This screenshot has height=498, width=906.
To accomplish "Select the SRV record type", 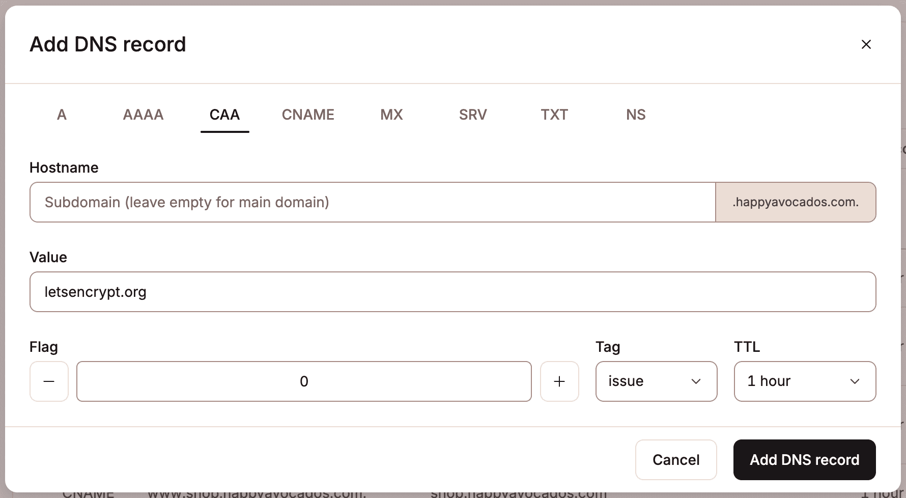I will pos(472,115).
